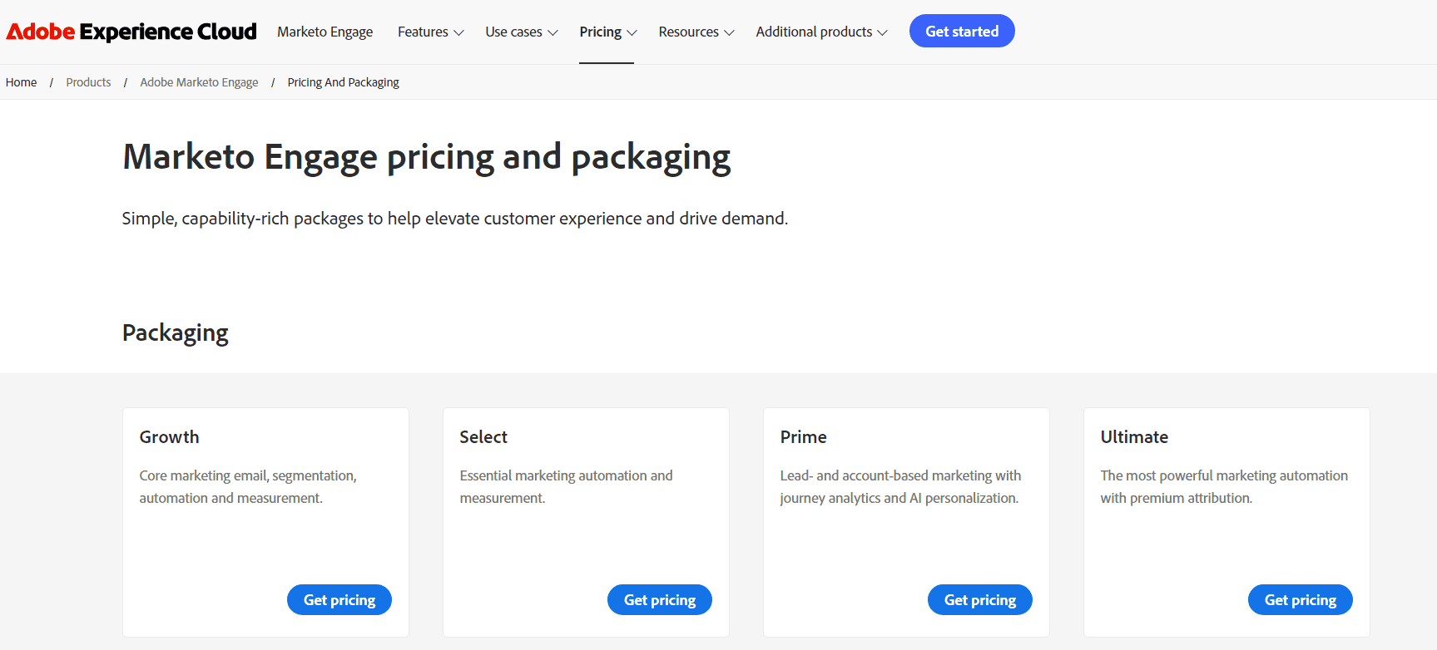Click Pricing And Packaging breadcrumb item
The width and height of the screenshot is (1437, 650).
pyautogui.click(x=343, y=82)
